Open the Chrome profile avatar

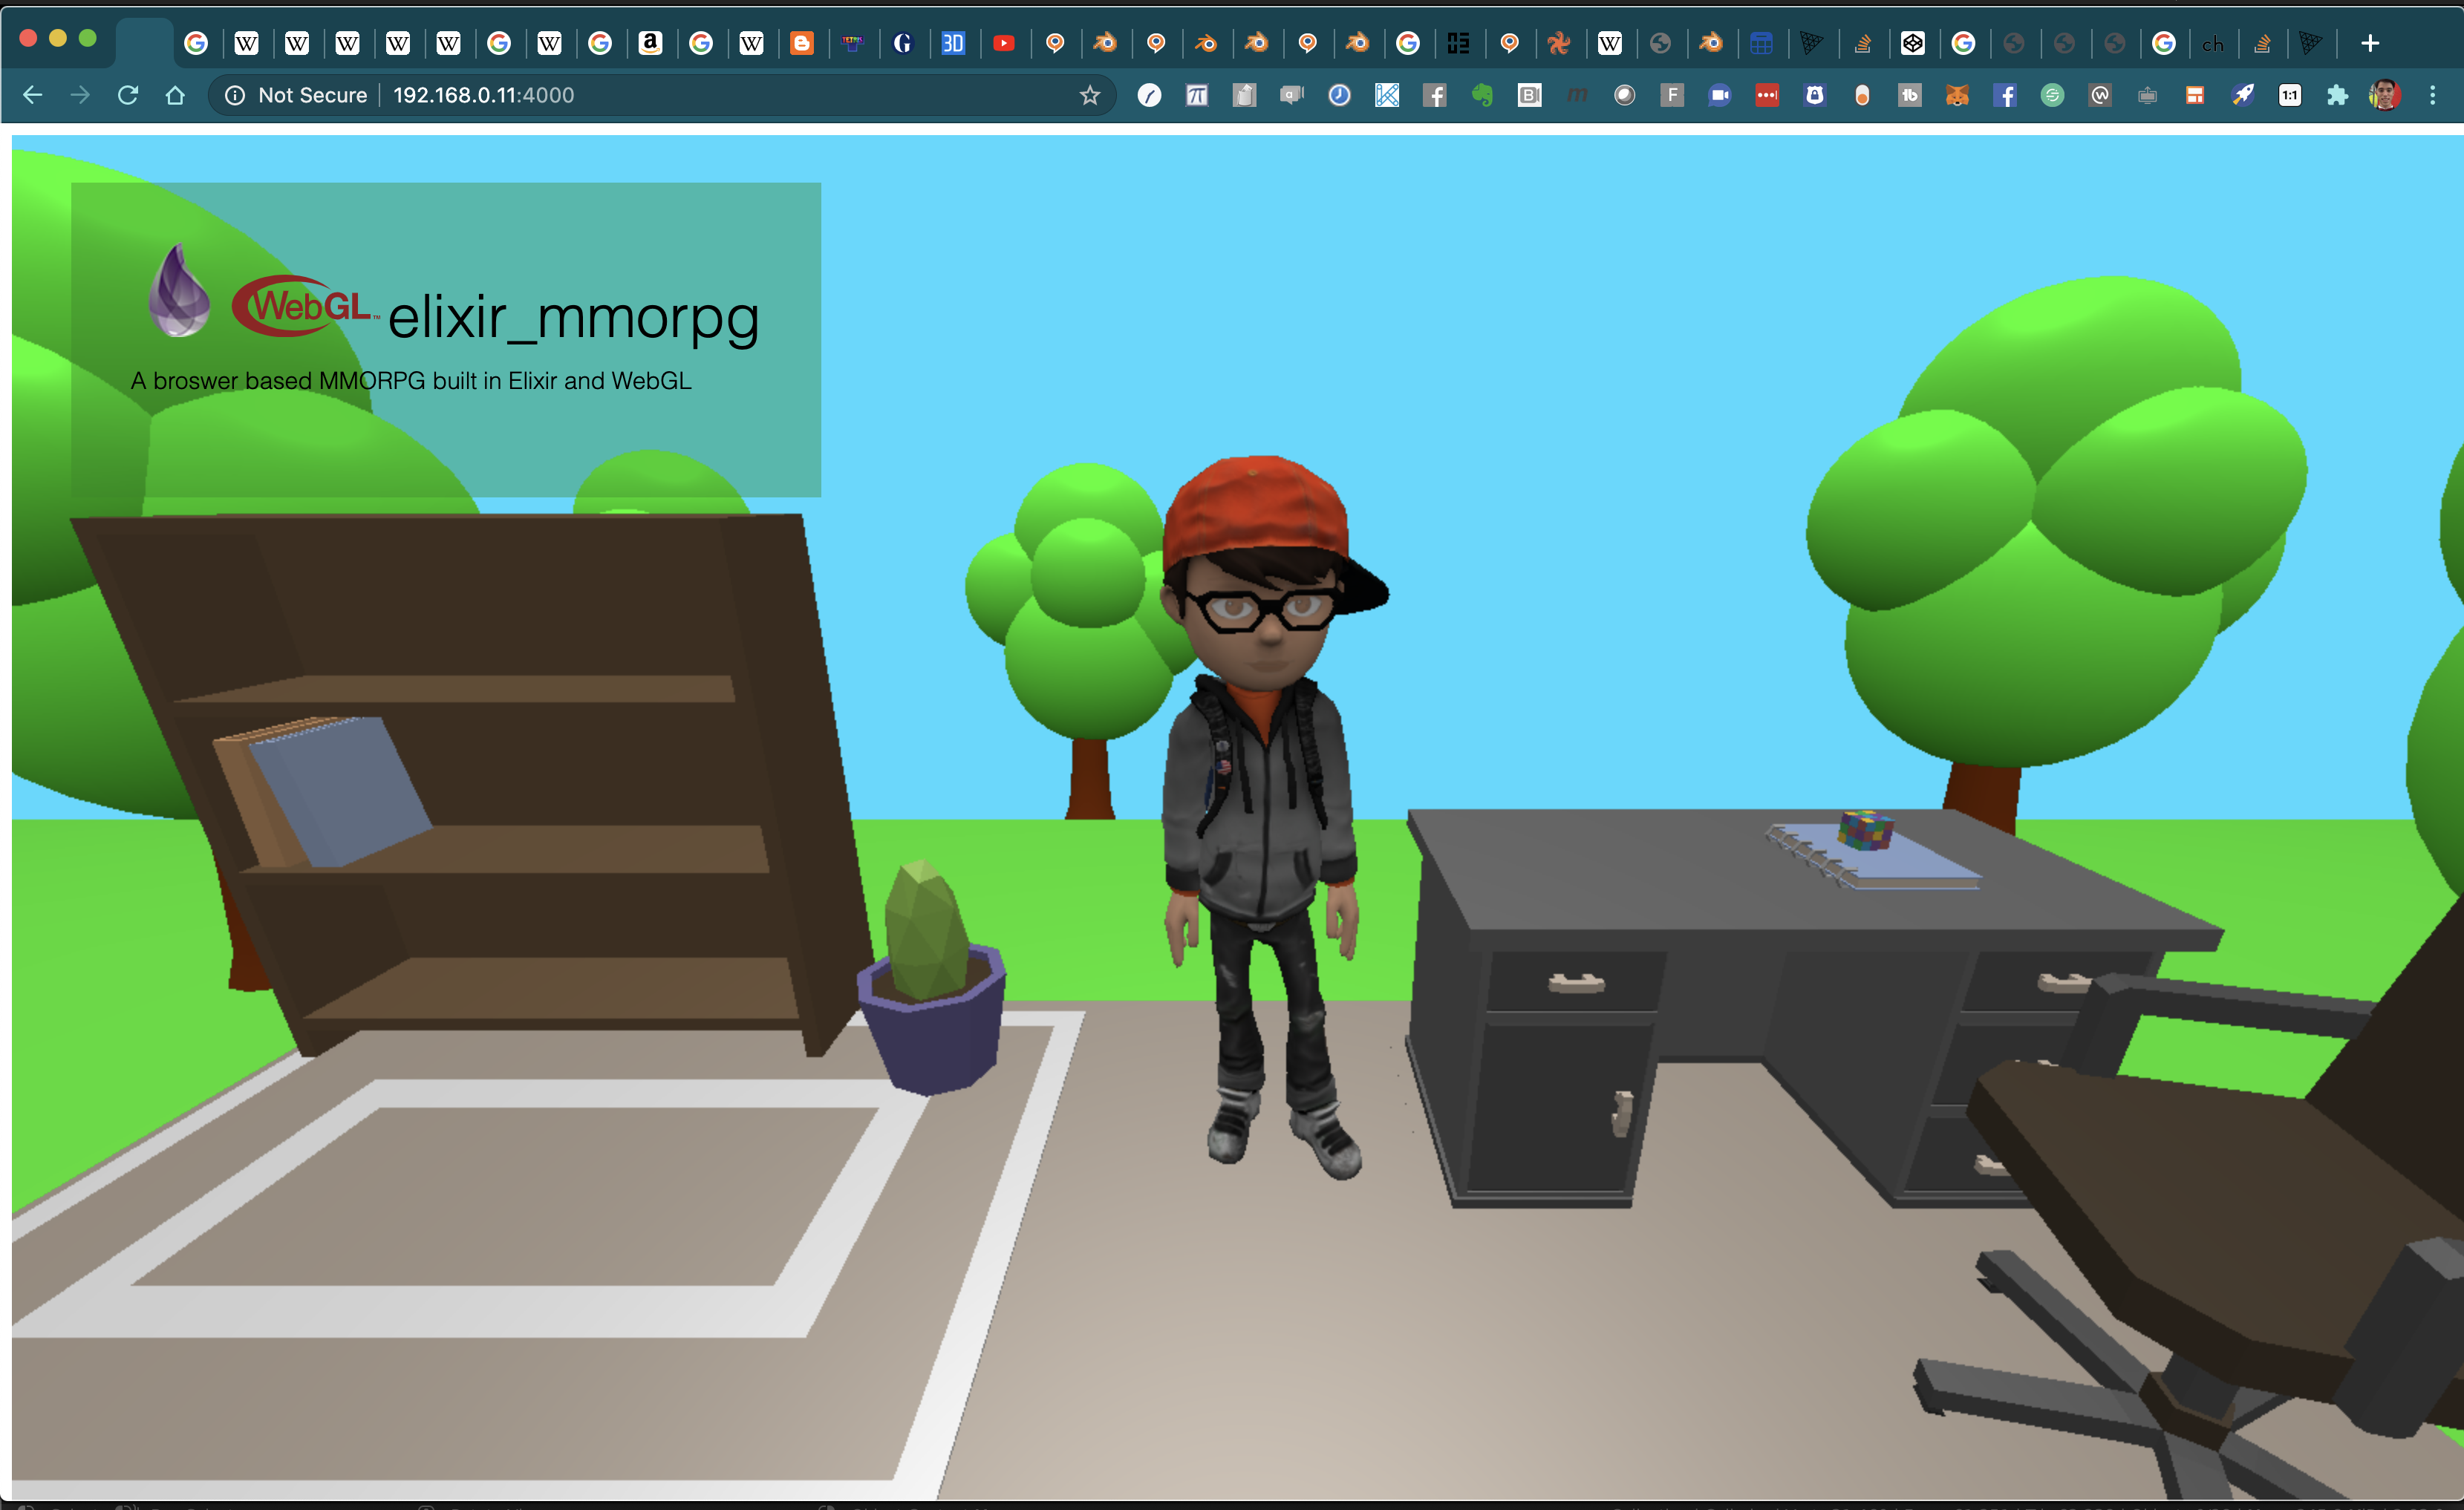point(2385,95)
